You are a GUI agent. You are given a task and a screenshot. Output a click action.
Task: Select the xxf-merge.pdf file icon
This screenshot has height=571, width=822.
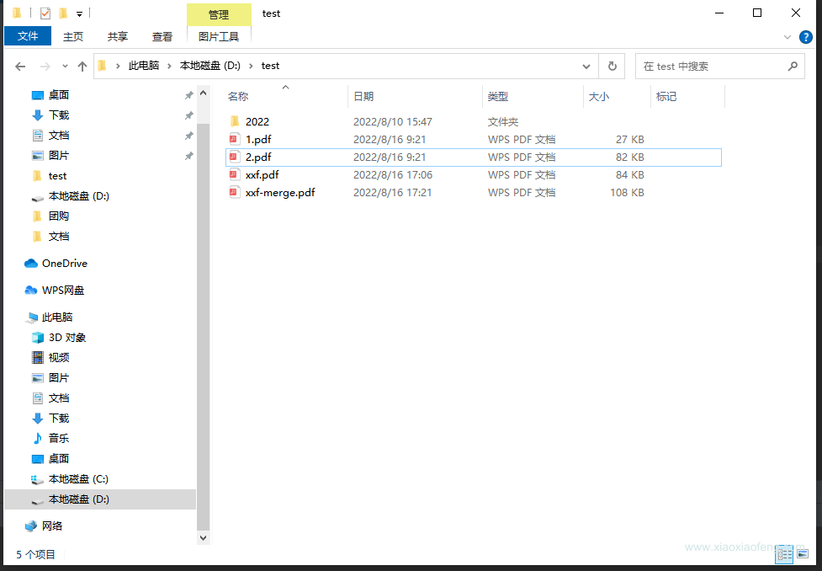[x=235, y=192]
